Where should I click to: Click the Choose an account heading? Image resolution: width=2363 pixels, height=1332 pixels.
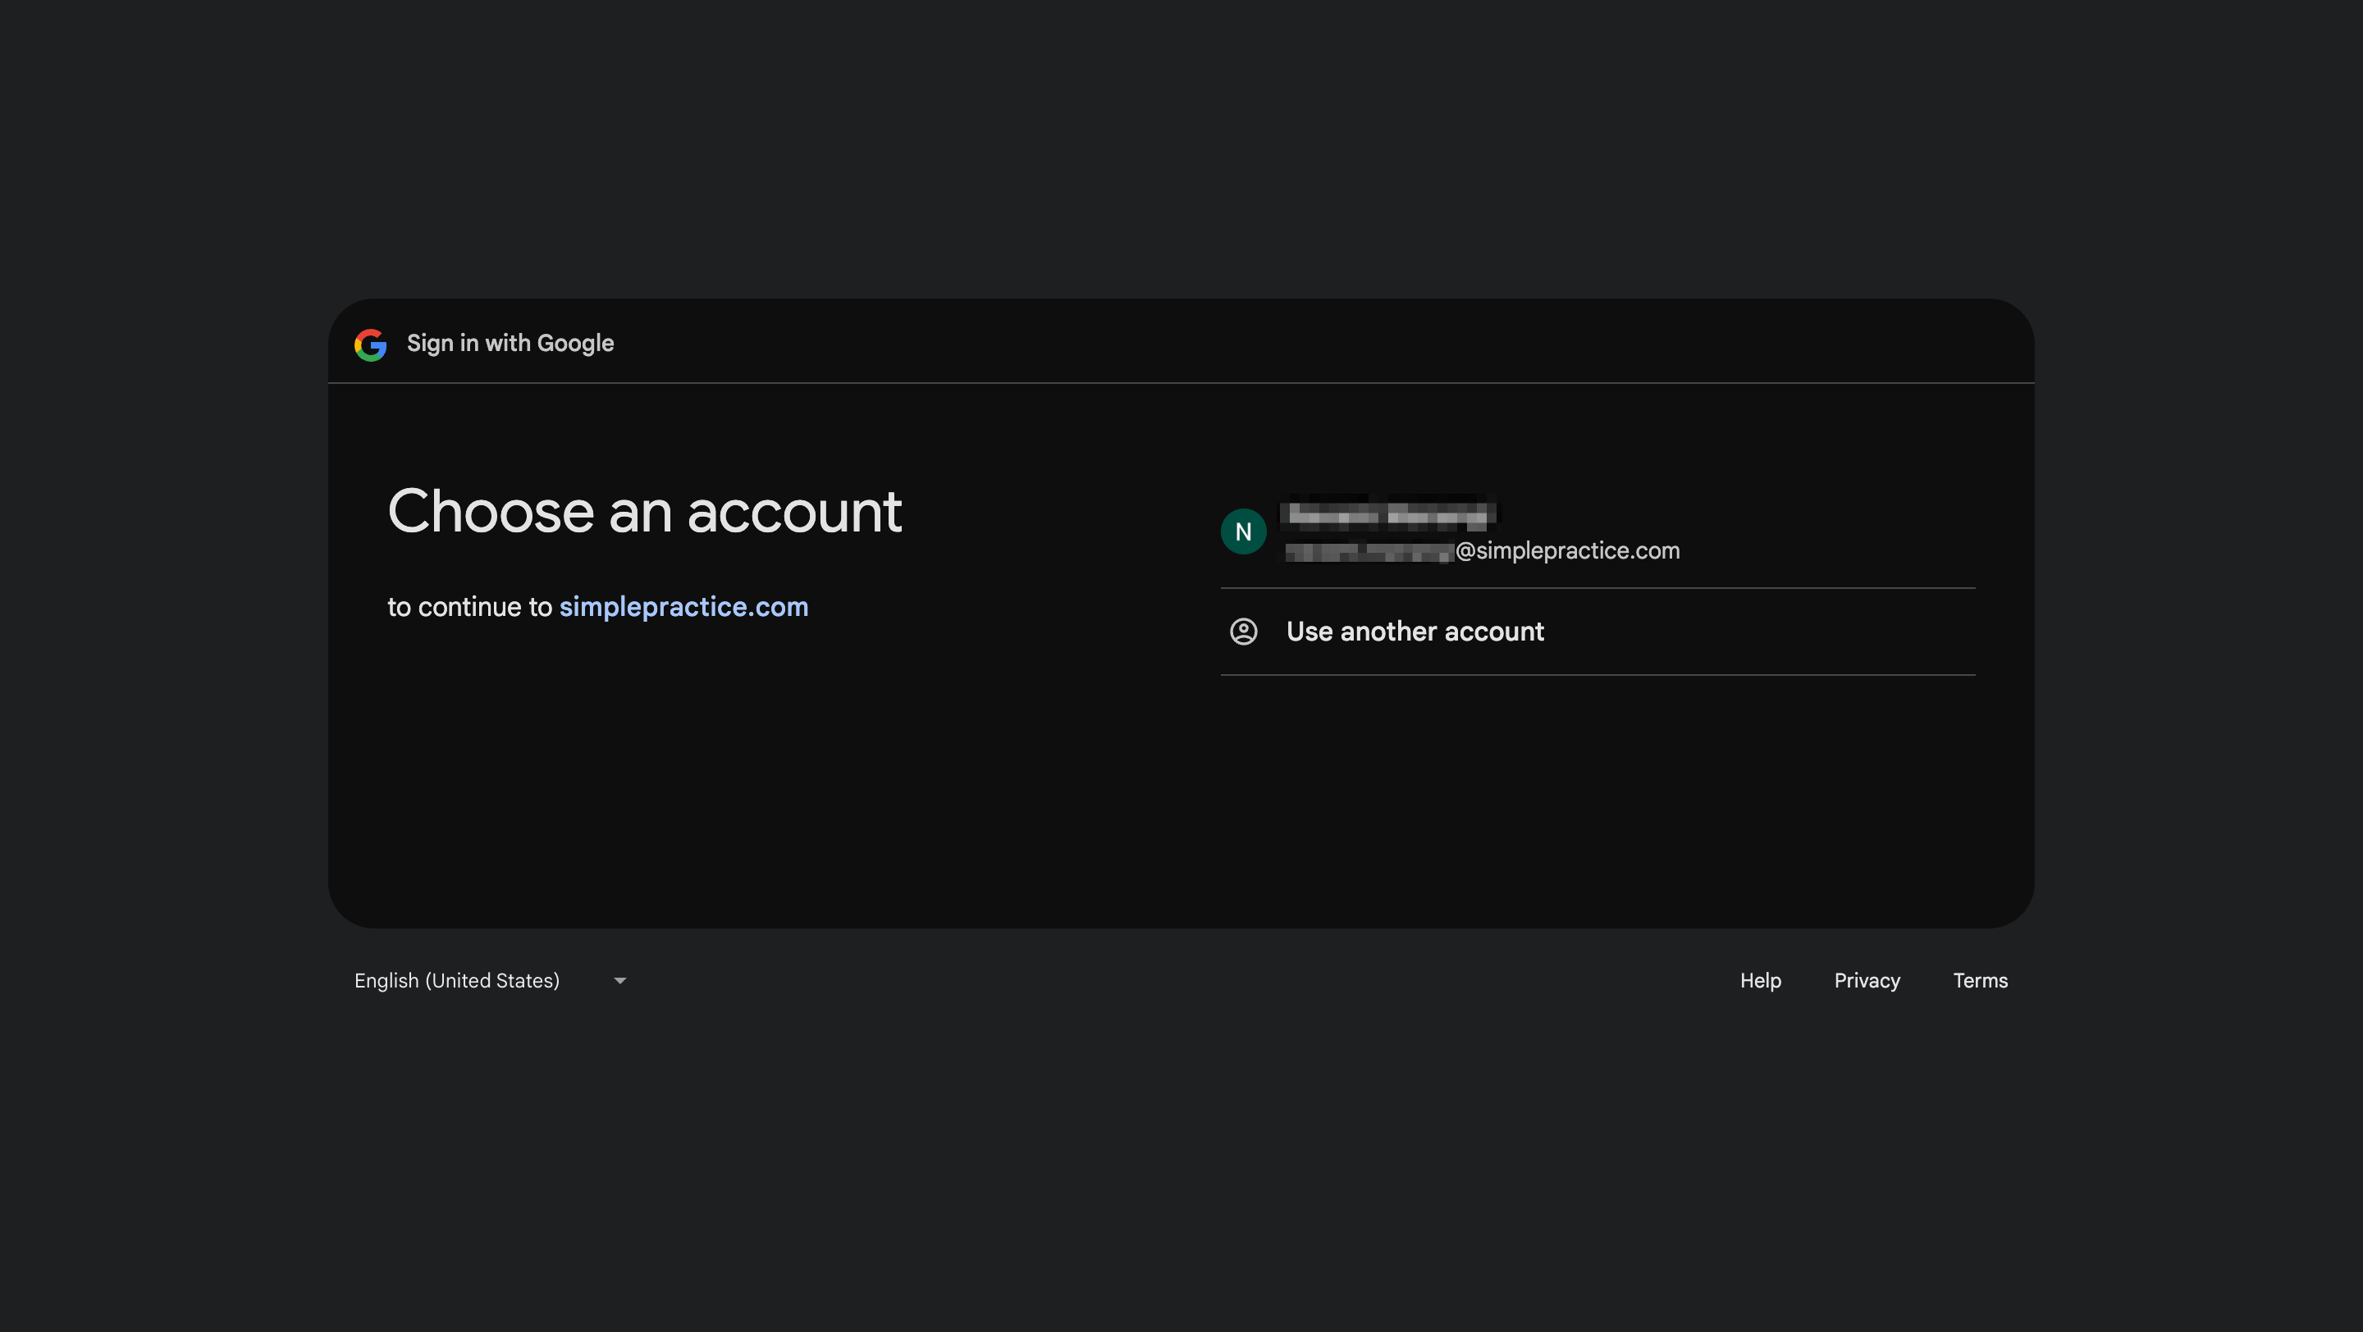(x=645, y=512)
